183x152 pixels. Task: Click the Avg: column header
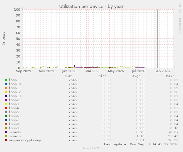point(136,76)
